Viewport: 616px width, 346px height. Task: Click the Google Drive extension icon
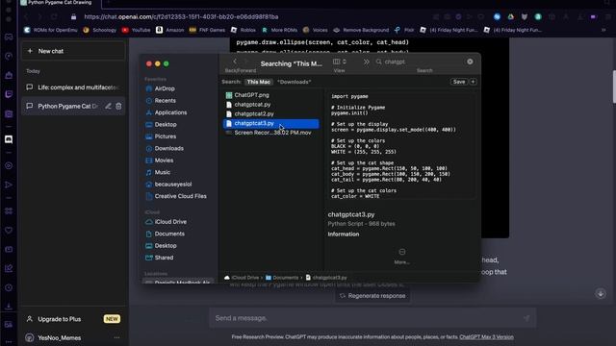coord(511,17)
